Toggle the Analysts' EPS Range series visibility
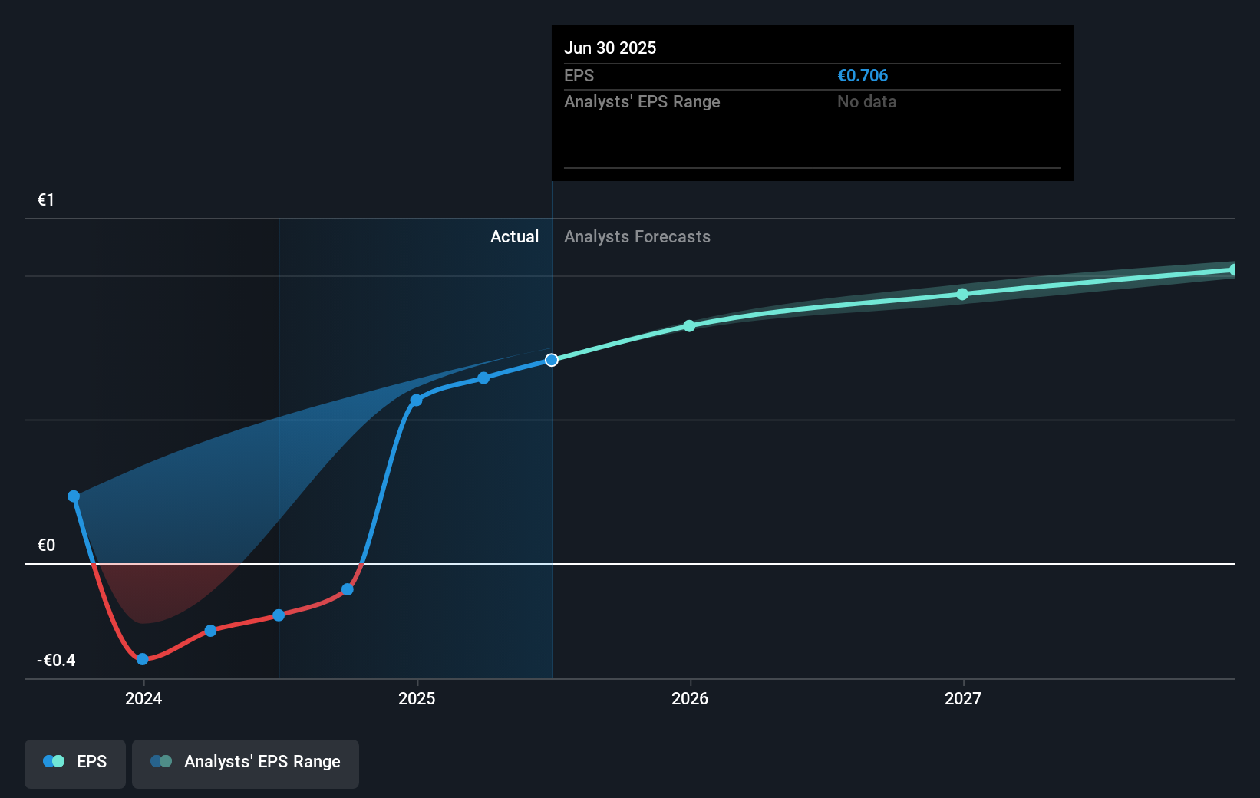 pyautogui.click(x=246, y=762)
